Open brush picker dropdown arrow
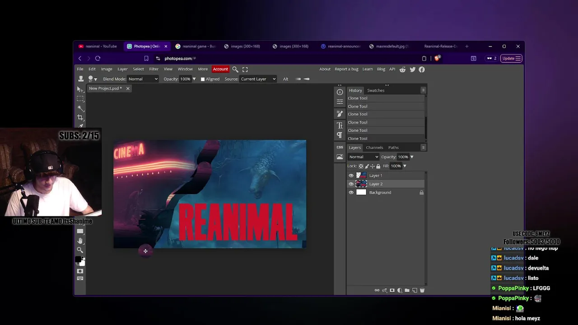The height and width of the screenshot is (325, 578). coord(95,79)
